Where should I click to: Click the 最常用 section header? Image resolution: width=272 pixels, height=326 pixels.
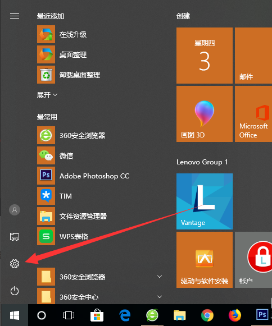[47, 117]
